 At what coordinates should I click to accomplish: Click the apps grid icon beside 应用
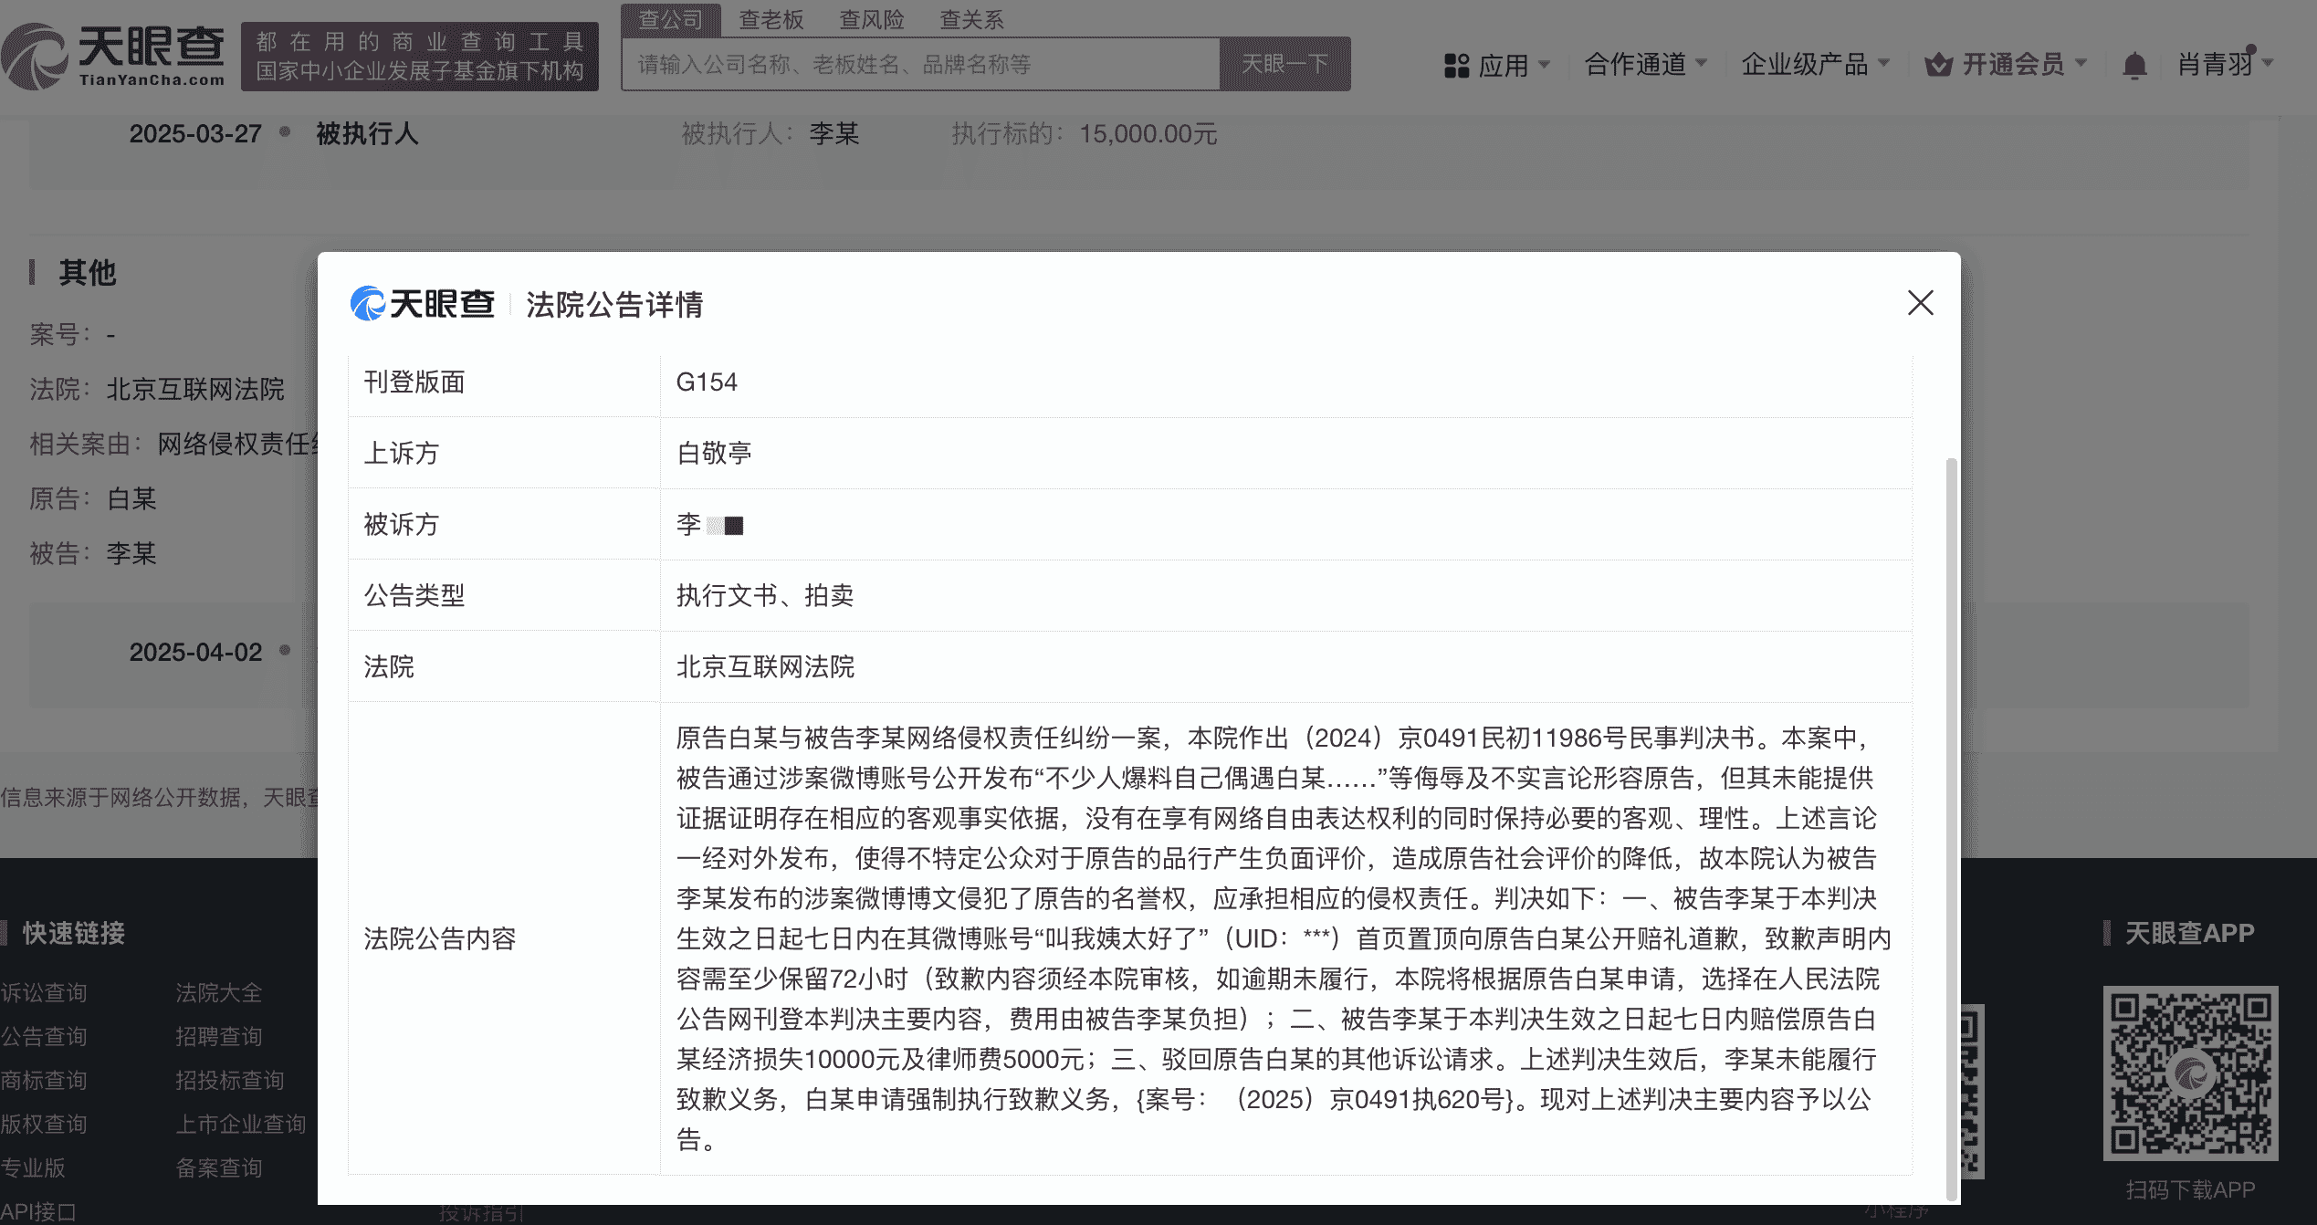click(1458, 64)
